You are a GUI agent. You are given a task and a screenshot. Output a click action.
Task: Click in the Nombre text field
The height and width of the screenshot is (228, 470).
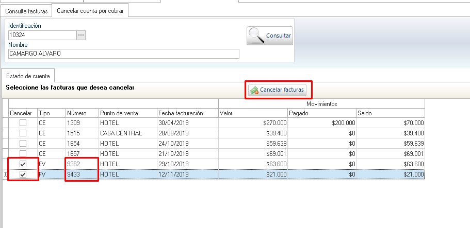coord(124,54)
